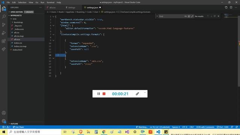Stop the screen recording
240x135 pixels.
pos(104,94)
